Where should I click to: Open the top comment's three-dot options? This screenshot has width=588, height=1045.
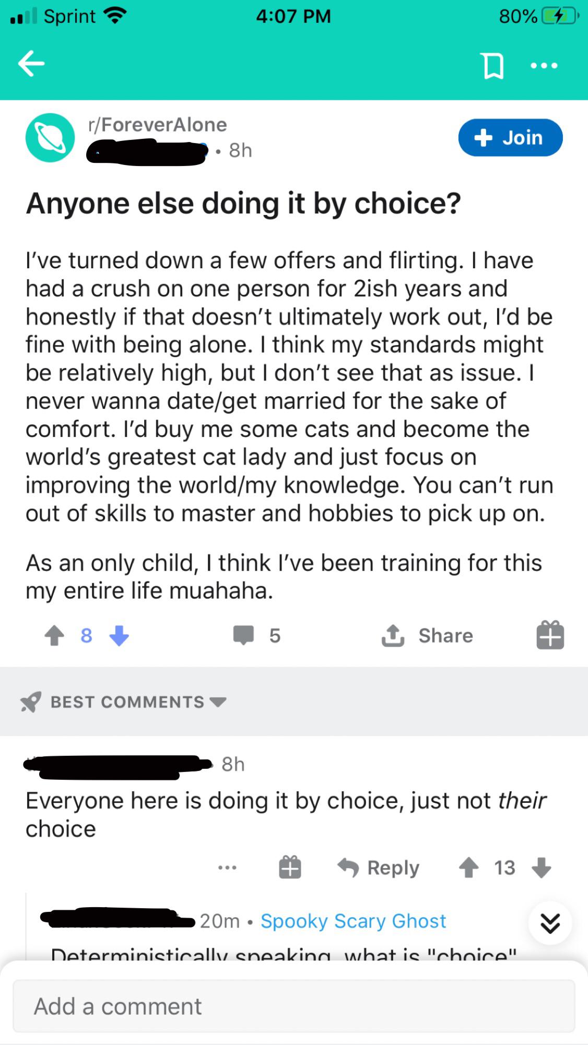pyautogui.click(x=227, y=868)
